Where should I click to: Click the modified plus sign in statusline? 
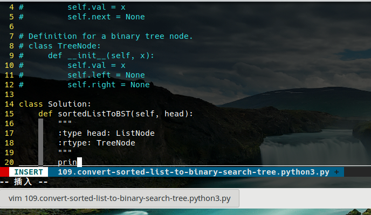click(336, 172)
